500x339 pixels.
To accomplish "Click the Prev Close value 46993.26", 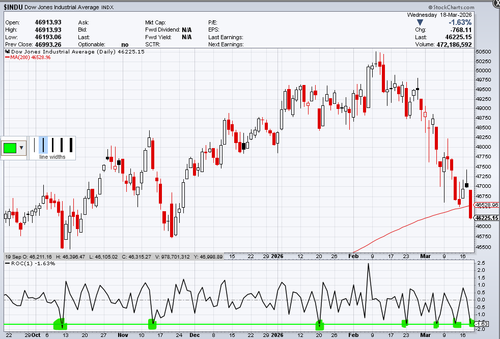I will click(x=48, y=45).
